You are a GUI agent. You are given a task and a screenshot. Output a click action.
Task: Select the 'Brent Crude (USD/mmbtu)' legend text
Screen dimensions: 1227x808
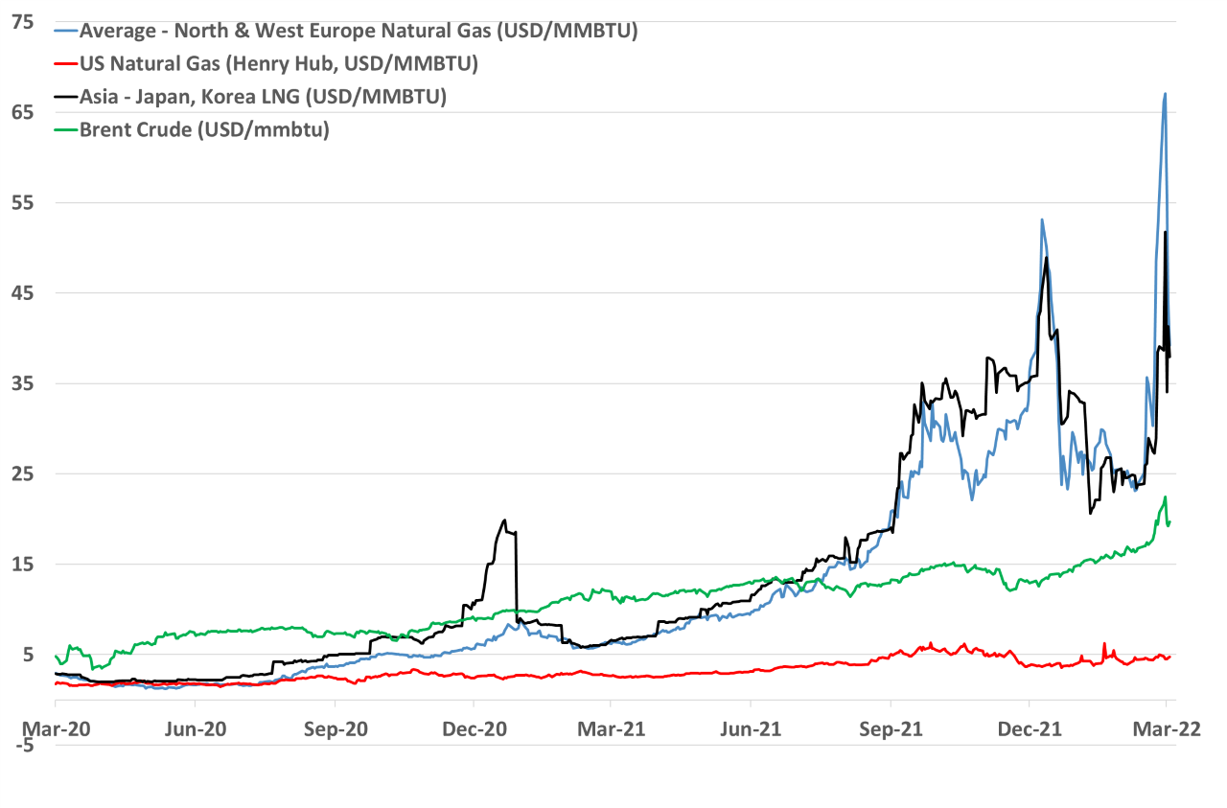click(x=204, y=130)
